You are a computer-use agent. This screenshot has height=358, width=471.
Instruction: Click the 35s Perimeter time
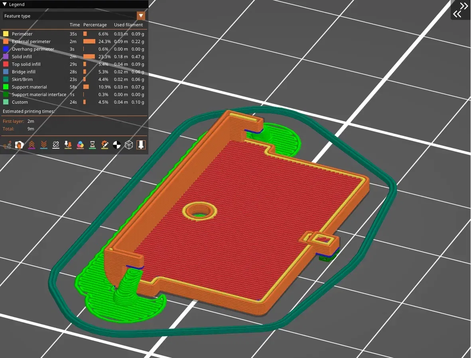[73, 34]
